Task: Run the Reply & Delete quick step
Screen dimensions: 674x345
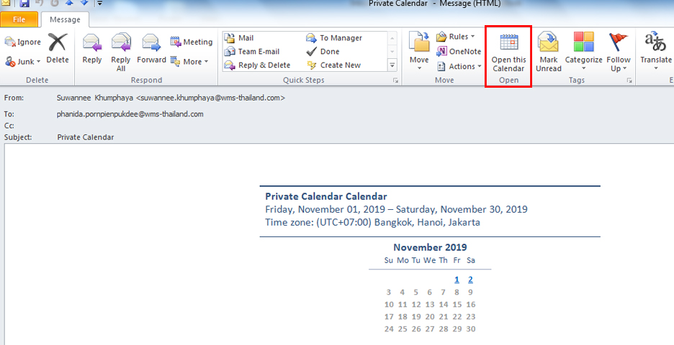Action: pyautogui.click(x=258, y=65)
